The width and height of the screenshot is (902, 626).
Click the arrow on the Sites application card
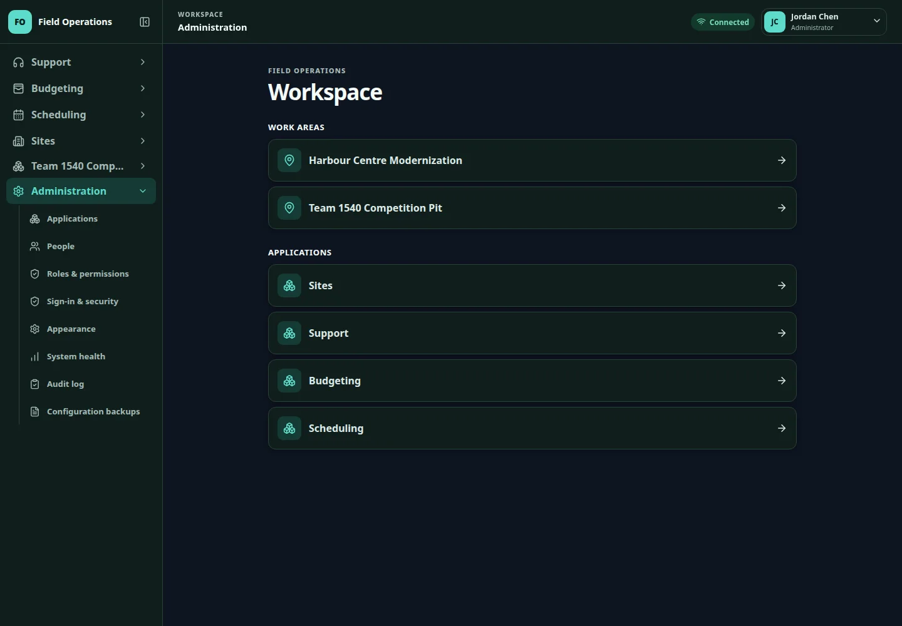coord(782,285)
